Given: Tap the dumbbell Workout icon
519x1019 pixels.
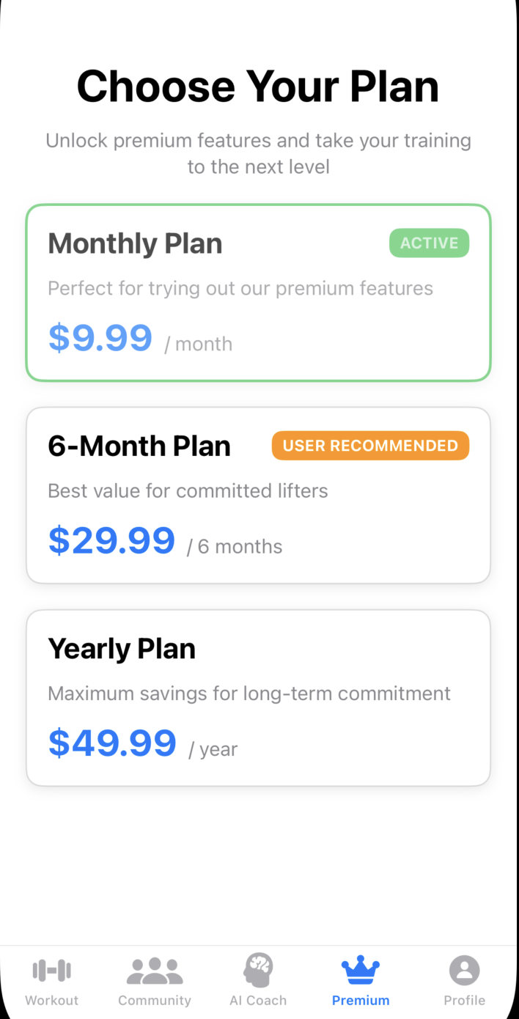Looking at the screenshot, I should point(52,971).
